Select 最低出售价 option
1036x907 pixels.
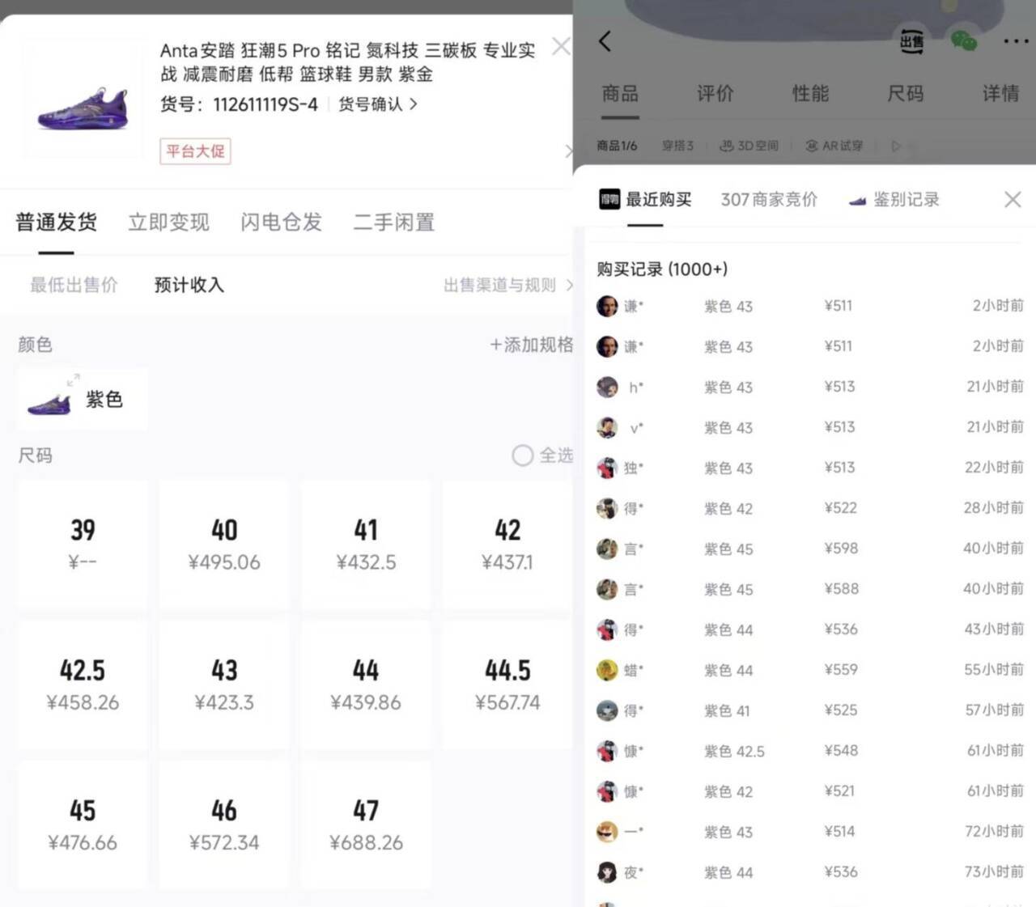click(x=74, y=285)
